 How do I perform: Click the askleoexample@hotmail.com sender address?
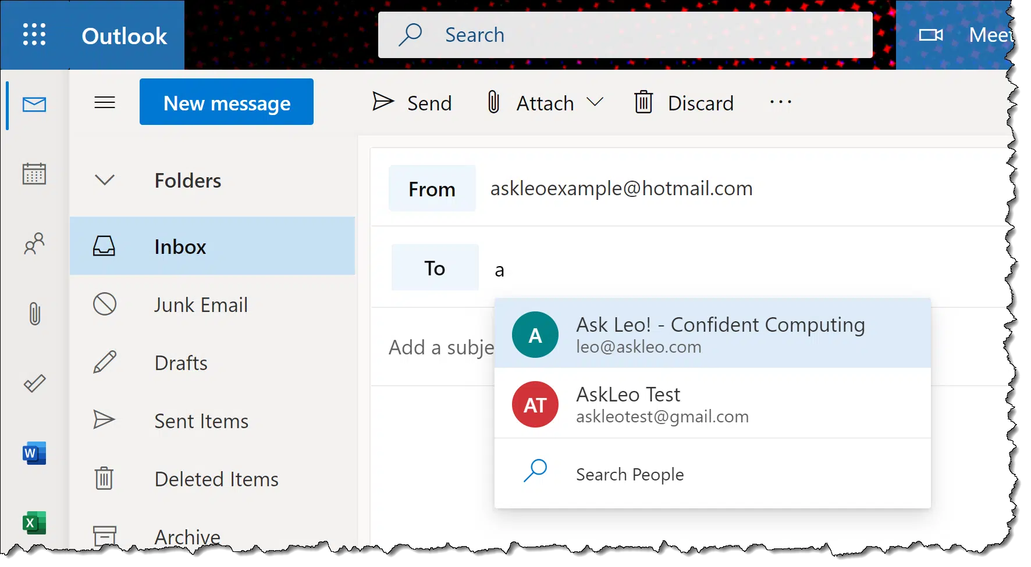pyautogui.click(x=621, y=188)
